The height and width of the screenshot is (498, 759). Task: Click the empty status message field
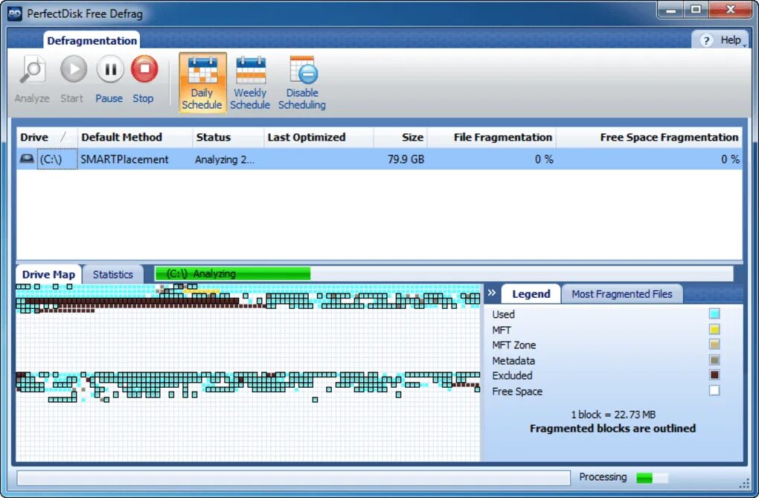click(294, 478)
